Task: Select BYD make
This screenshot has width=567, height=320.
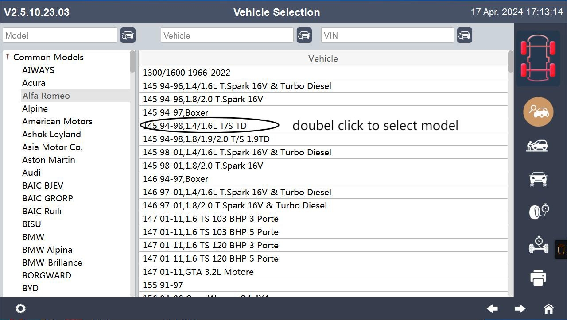Action: tap(30, 288)
